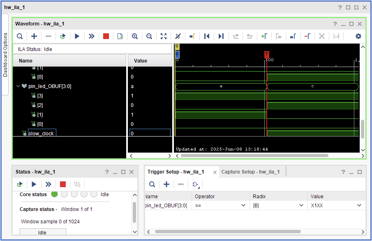
Task: Open Waveform settings gear
Action: click(x=358, y=36)
